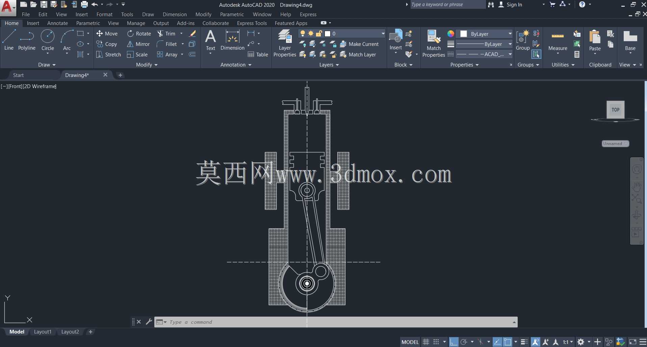Open the ACAD linetype dropdown

[x=510, y=54]
